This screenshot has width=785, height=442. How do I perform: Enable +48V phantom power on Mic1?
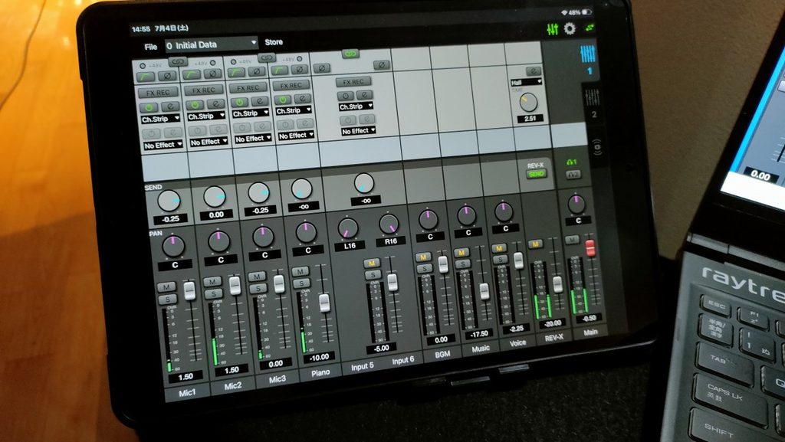point(143,67)
